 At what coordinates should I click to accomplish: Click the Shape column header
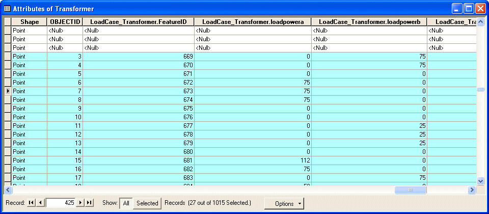point(29,22)
